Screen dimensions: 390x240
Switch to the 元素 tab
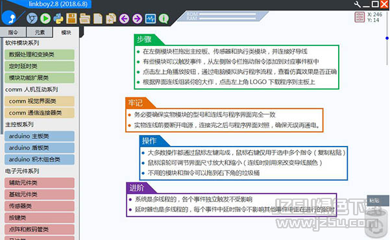coord(40,32)
